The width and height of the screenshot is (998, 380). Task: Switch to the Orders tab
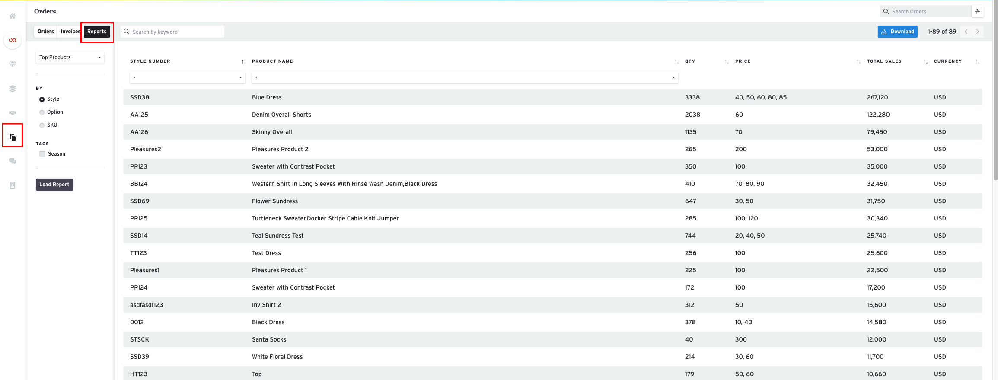coord(45,32)
